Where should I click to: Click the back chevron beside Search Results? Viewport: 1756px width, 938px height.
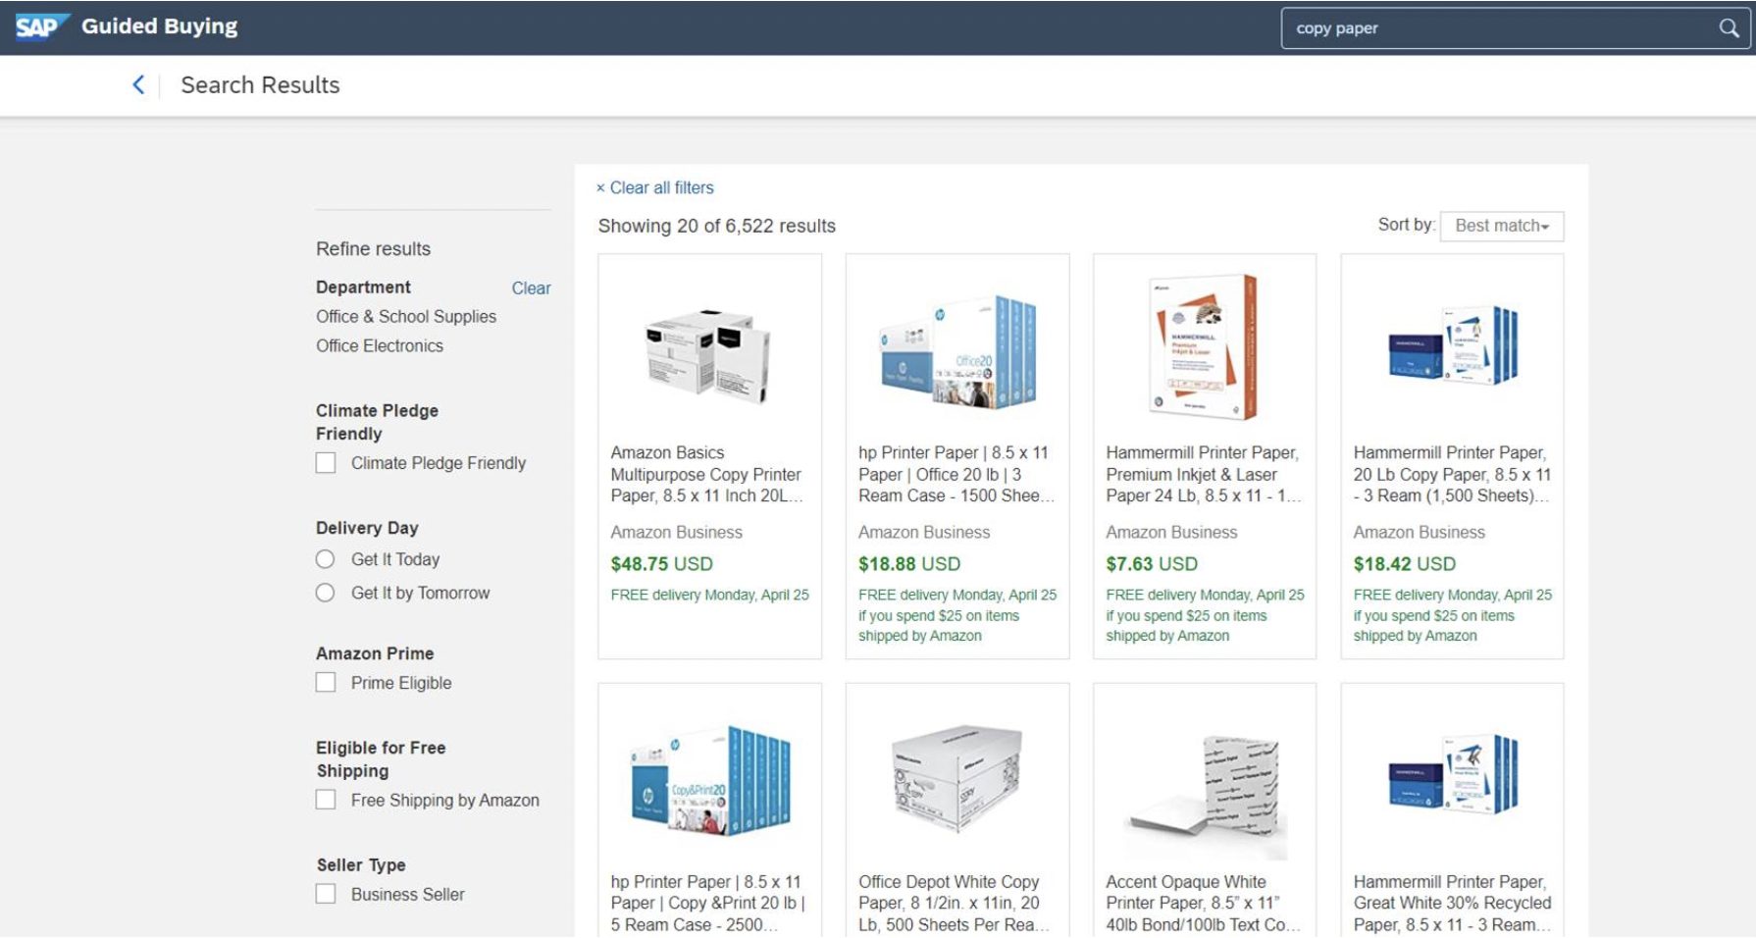tap(137, 84)
